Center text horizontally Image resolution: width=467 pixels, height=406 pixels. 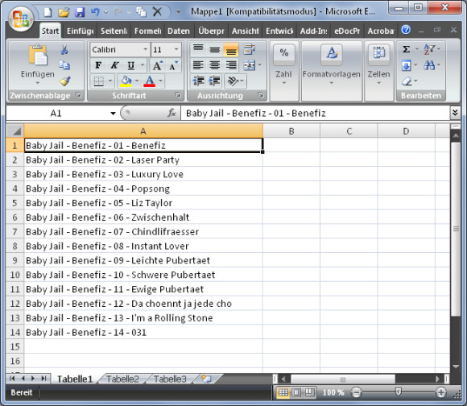[x=214, y=64]
